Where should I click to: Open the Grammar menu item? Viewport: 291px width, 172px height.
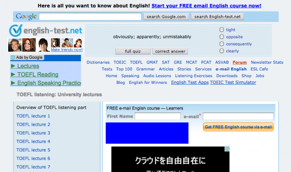[x=145, y=69]
